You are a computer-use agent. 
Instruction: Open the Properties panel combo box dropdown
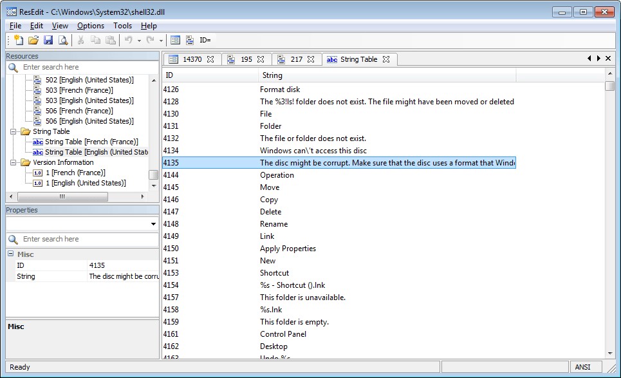pyautogui.click(x=153, y=223)
